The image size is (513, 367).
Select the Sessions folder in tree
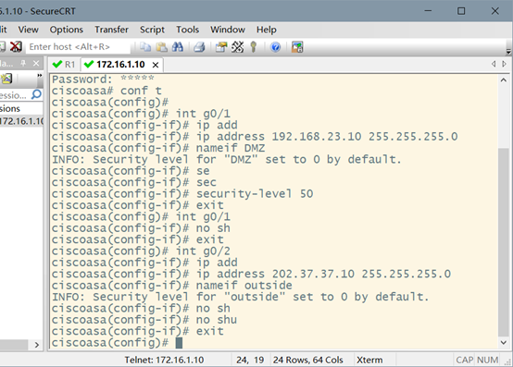pyautogui.click(x=10, y=108)
